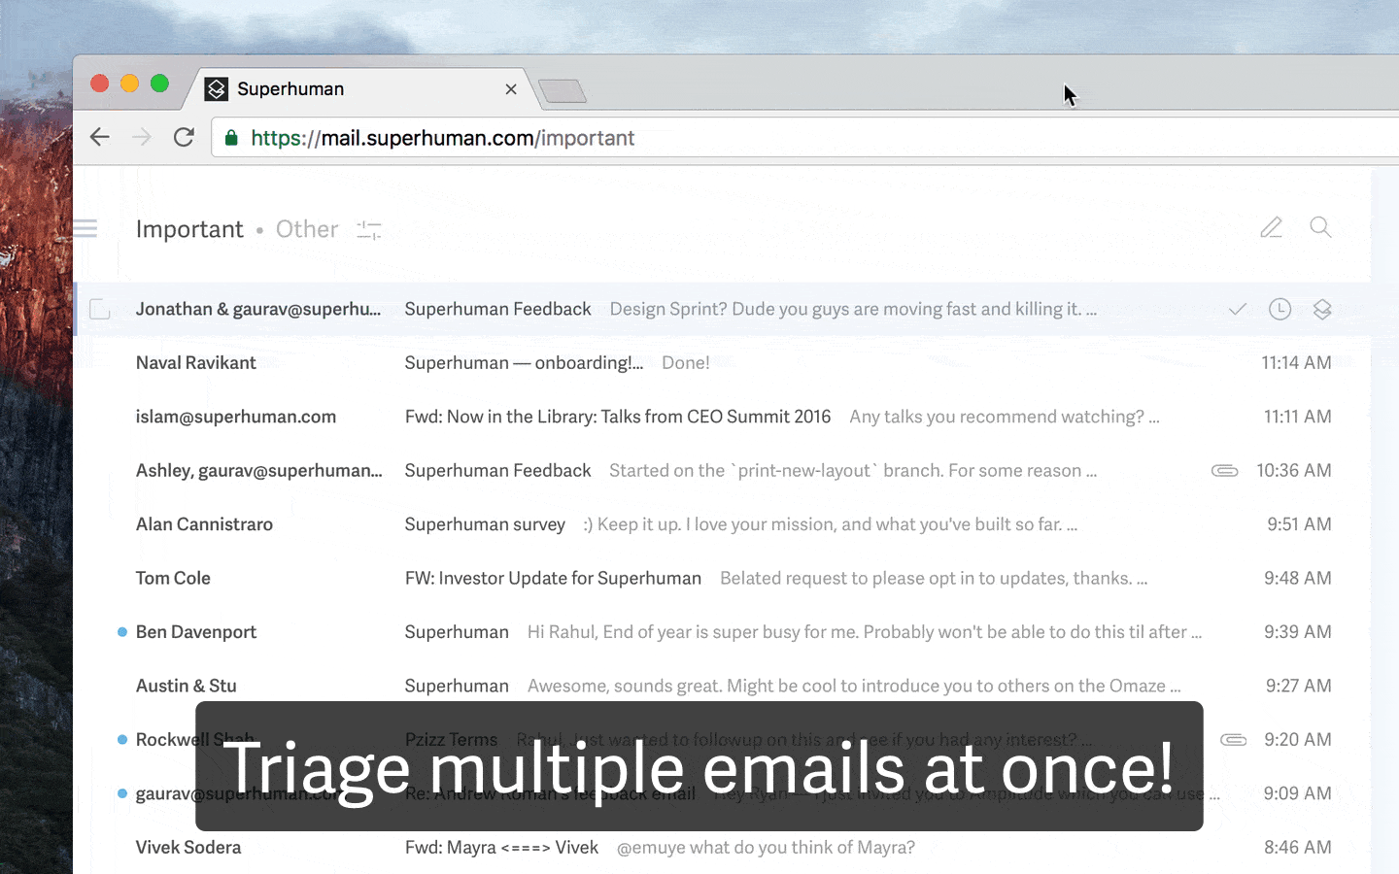Open Austin & Stu Superhuman email
The image size is (1399, 874).
pyautogui.click(x=723, y=687)
